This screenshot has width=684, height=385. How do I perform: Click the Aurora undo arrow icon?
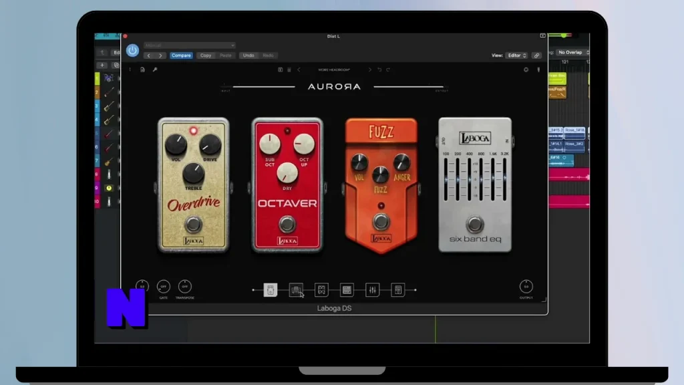point(379,70)
